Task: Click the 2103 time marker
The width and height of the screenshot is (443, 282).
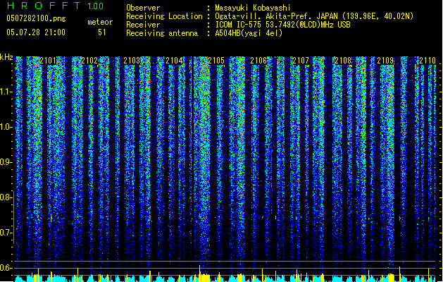Action: (132, 61)
